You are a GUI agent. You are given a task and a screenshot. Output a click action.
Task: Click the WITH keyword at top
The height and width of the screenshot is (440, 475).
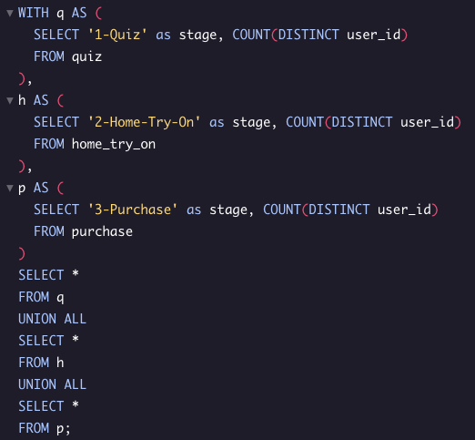click(34, 13)
